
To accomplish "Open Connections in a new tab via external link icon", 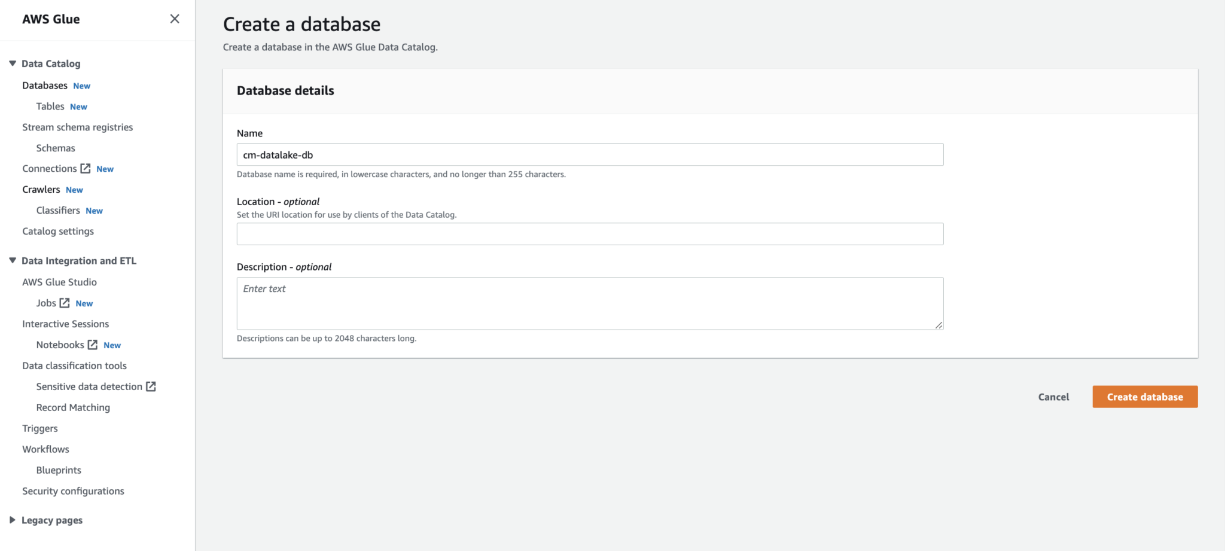I will pos(86,168).
